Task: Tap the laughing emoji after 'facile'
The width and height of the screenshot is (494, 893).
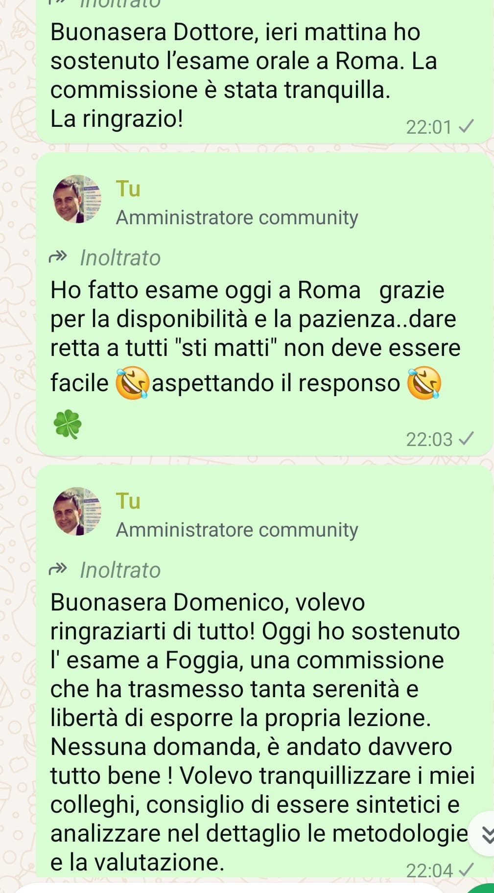Action: click(132, 383)
